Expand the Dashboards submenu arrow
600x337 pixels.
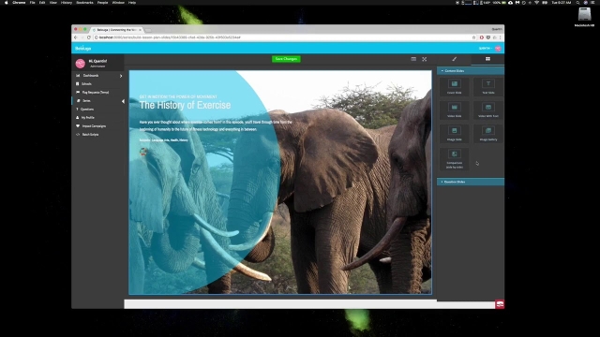[121, 76]
